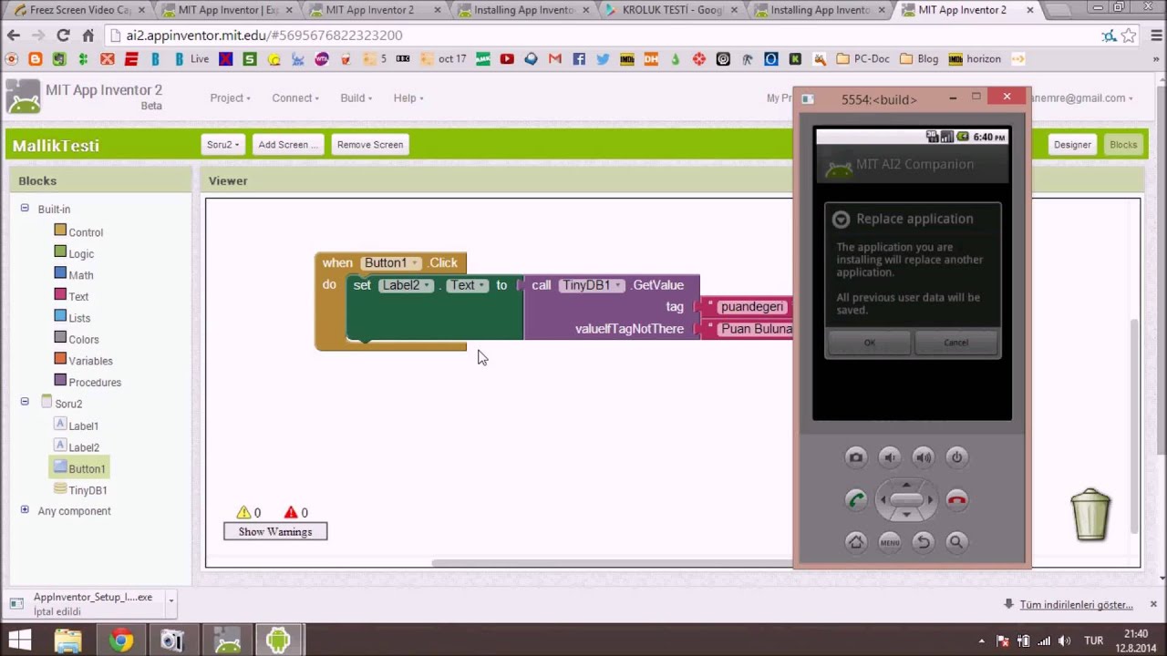Open the Connect menu
Screen dimensions: 1167x656
[x=295, y=97]
